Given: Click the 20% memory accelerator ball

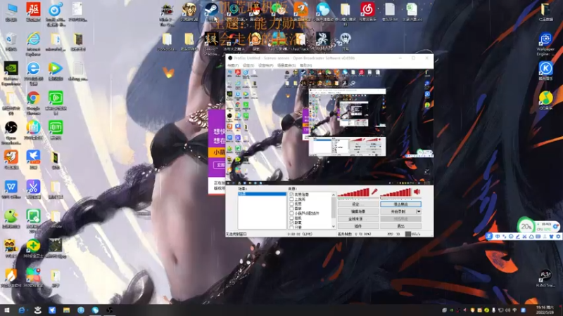Looking at the screenshot, I should (526, 226).
